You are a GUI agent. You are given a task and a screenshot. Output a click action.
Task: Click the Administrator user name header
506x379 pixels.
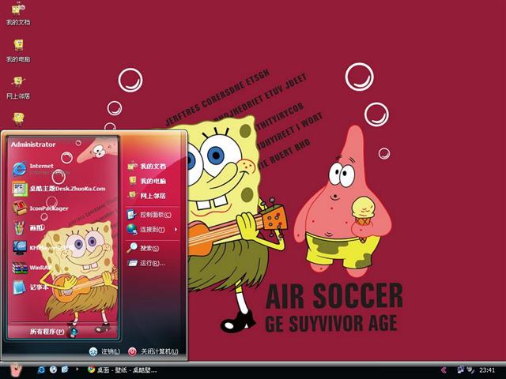click(x=33, y=144)
